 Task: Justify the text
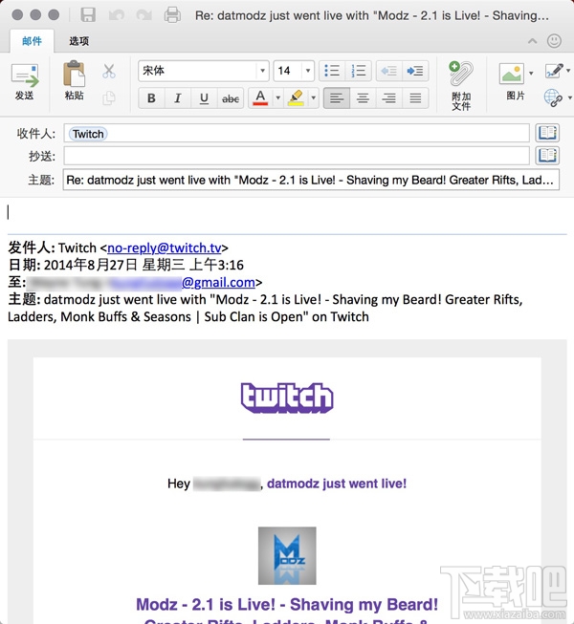(415, 97)
